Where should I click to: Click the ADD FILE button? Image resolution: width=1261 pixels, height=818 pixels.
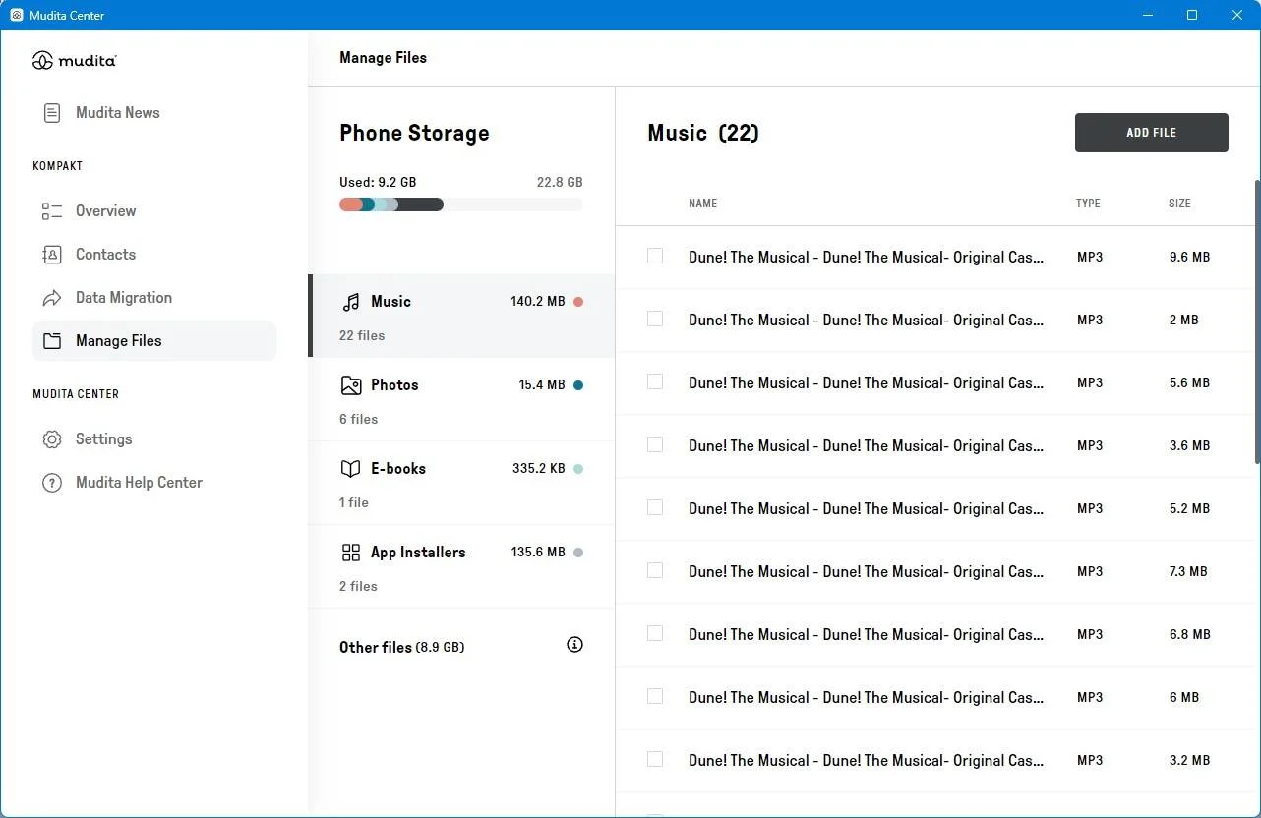click(1151, 132)
